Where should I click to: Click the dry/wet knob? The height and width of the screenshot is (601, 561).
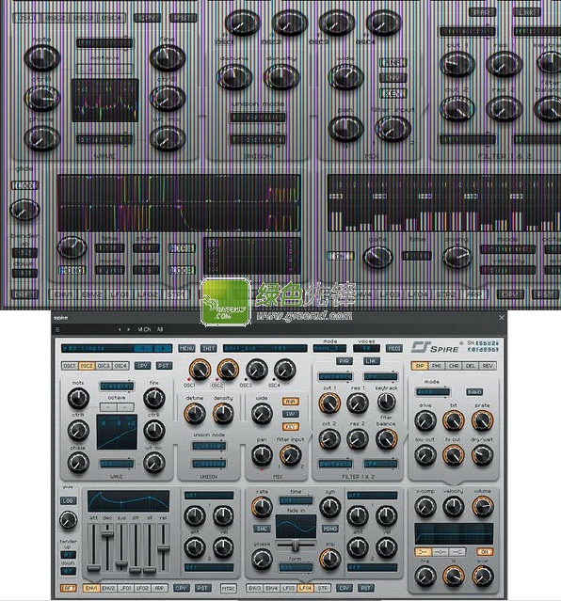(482, 455)
